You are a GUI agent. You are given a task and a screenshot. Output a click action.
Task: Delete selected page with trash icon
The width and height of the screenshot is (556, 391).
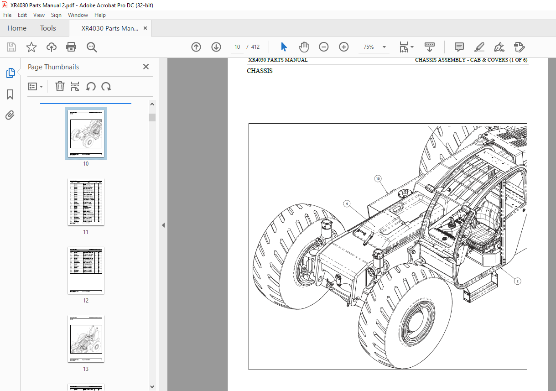[60, 86]
